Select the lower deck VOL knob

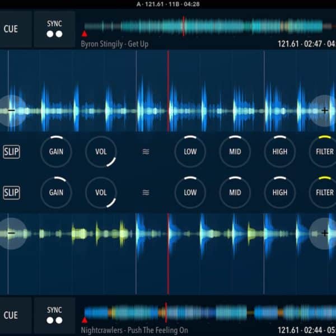(x=101, y=193)
